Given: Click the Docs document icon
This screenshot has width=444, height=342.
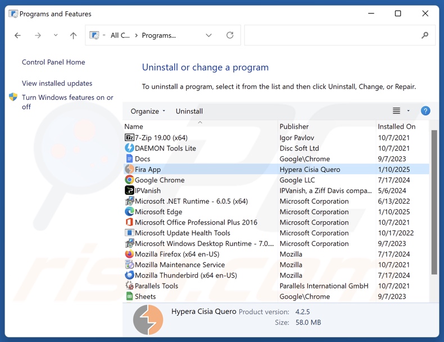Looking at the screenshot, I should [129, 159].
